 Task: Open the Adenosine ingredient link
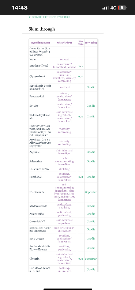pos(36,161)
